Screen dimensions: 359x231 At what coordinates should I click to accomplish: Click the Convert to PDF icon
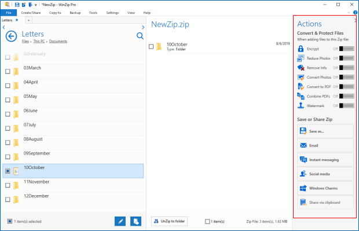[301, 87]
